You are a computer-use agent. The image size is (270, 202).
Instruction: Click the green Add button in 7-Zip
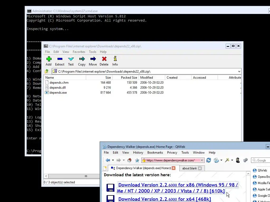pos(49,59)
